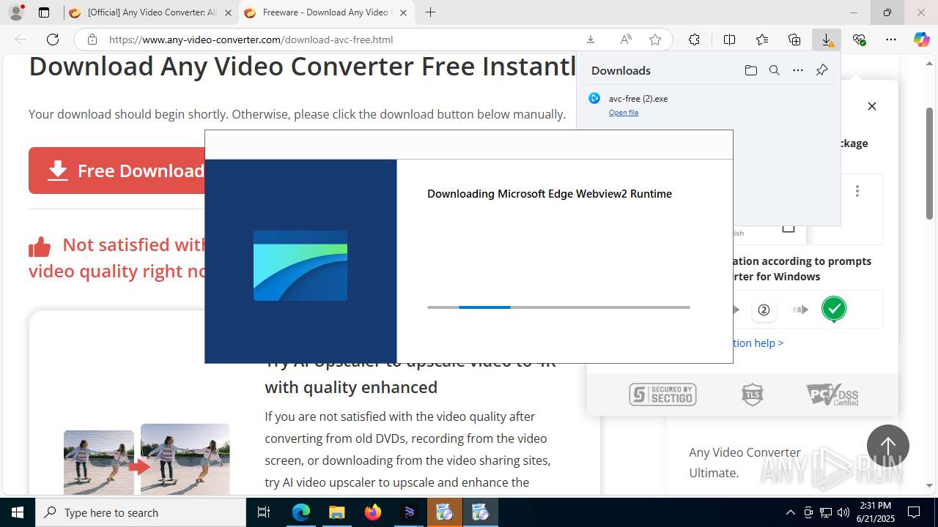Click the PCI DSS Certified badge
This screenshot has width=938, height=527.
click(x=832, y=395)
